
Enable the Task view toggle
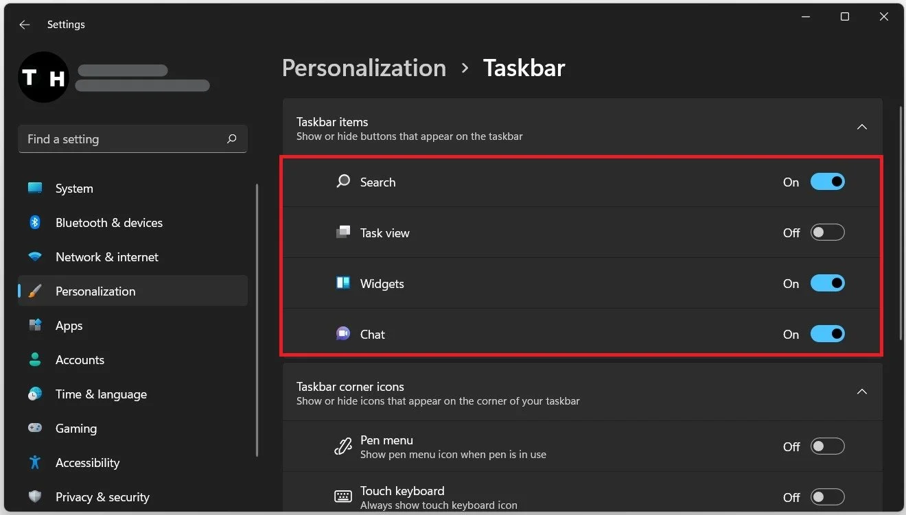coord(828,232)
